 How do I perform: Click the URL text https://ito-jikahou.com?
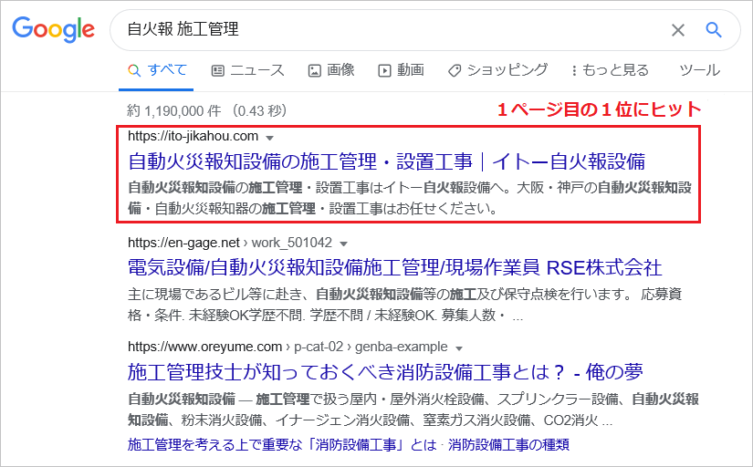pyautogui.click(x=193, y=136)
